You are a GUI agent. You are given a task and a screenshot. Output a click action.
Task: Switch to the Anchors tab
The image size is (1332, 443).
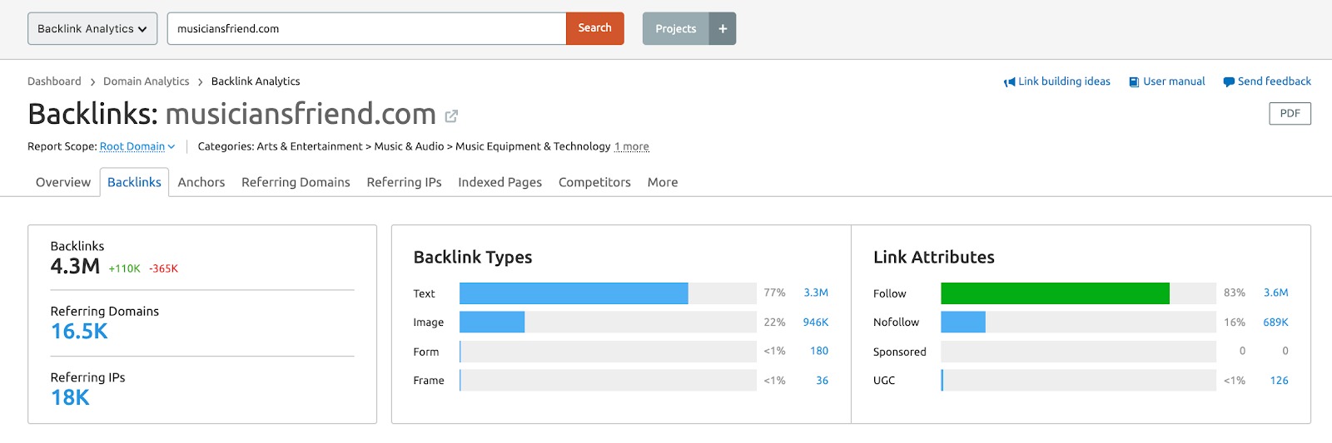pos(201,182)
